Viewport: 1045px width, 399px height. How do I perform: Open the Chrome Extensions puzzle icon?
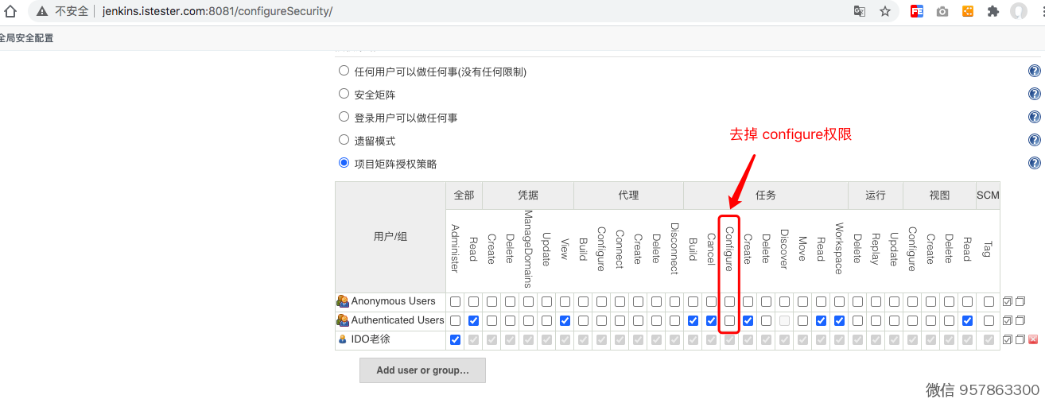pos(993,12)
